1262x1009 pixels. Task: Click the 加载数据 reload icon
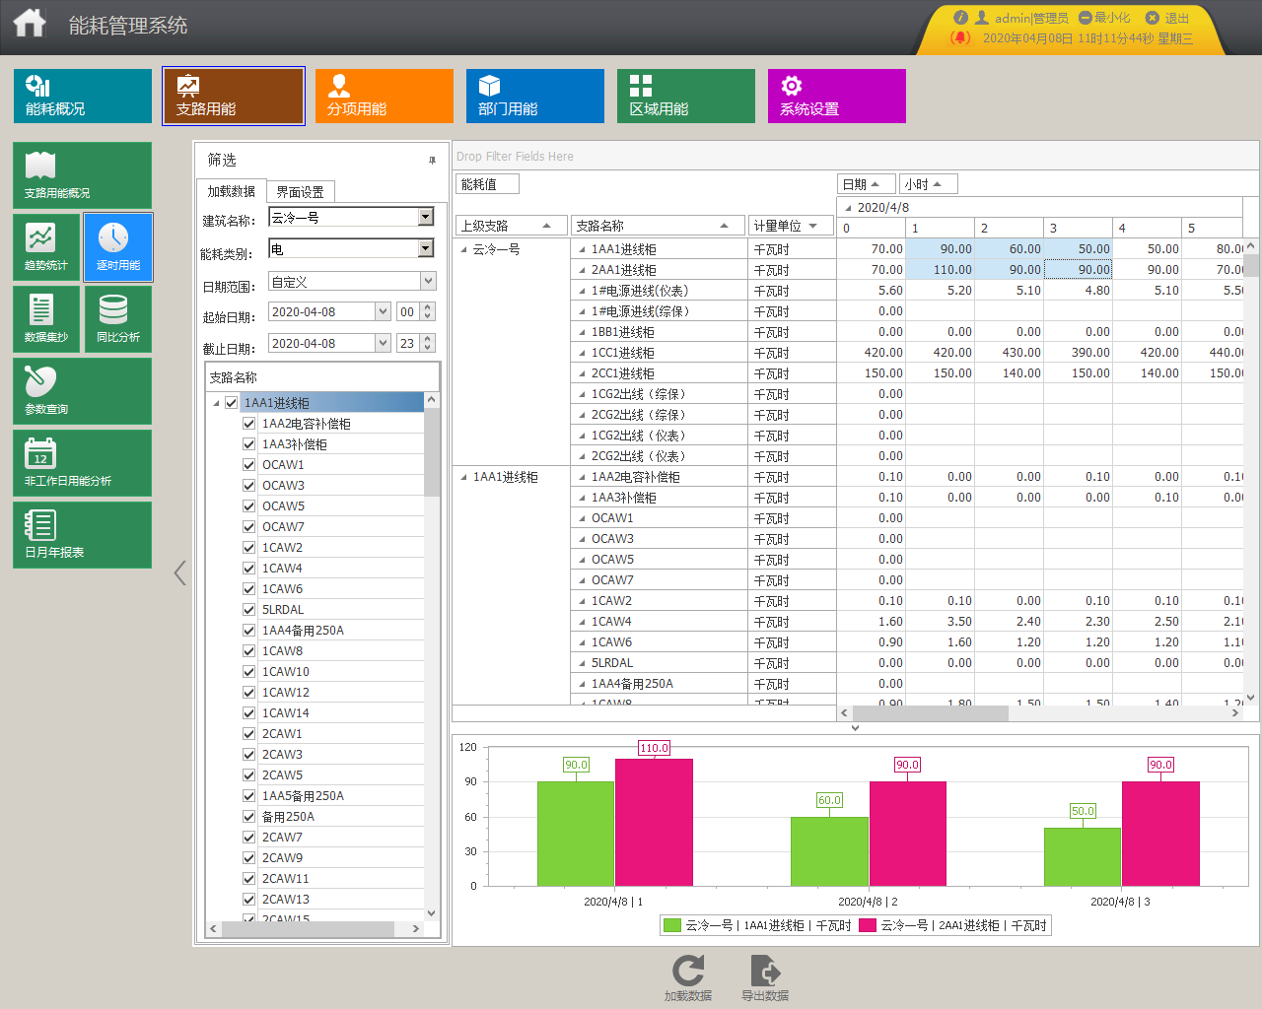coord(688,971)
